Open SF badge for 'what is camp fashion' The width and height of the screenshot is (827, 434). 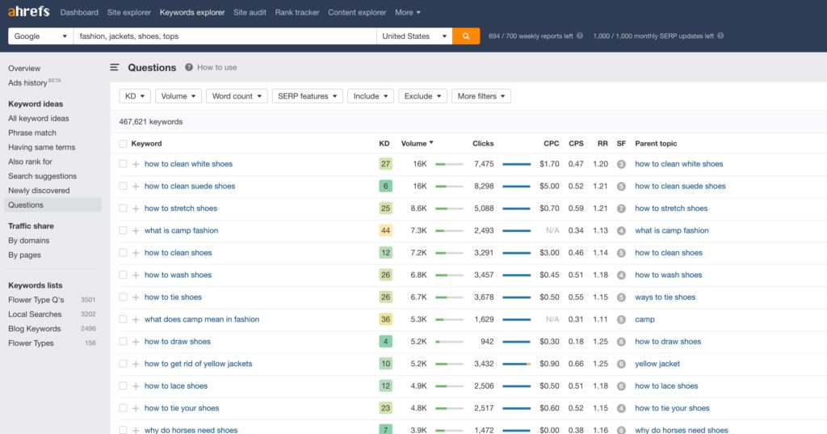(621, 230)
